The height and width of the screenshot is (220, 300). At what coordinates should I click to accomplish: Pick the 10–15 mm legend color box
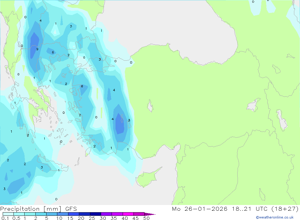point(63,214)
